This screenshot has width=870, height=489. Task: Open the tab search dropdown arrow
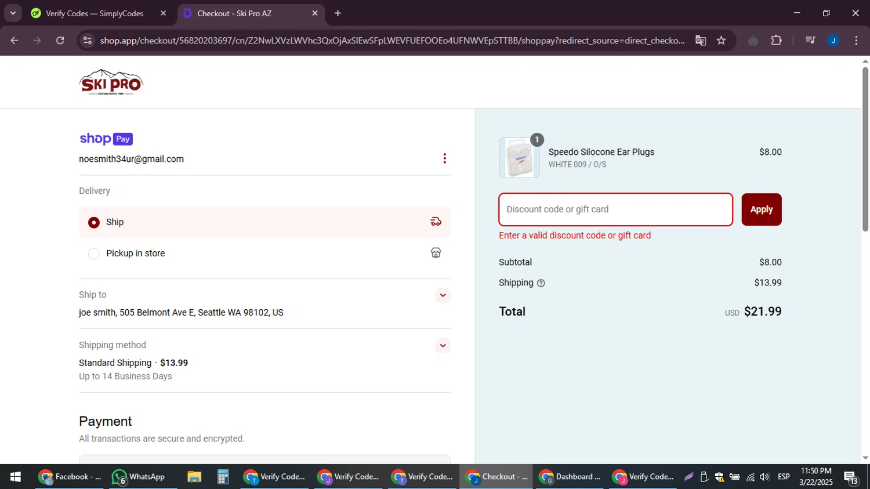pos(13,13)
